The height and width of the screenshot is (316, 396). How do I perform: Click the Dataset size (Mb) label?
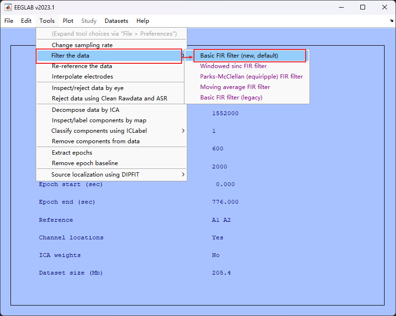pyautogui.click(x=71, y=273)
